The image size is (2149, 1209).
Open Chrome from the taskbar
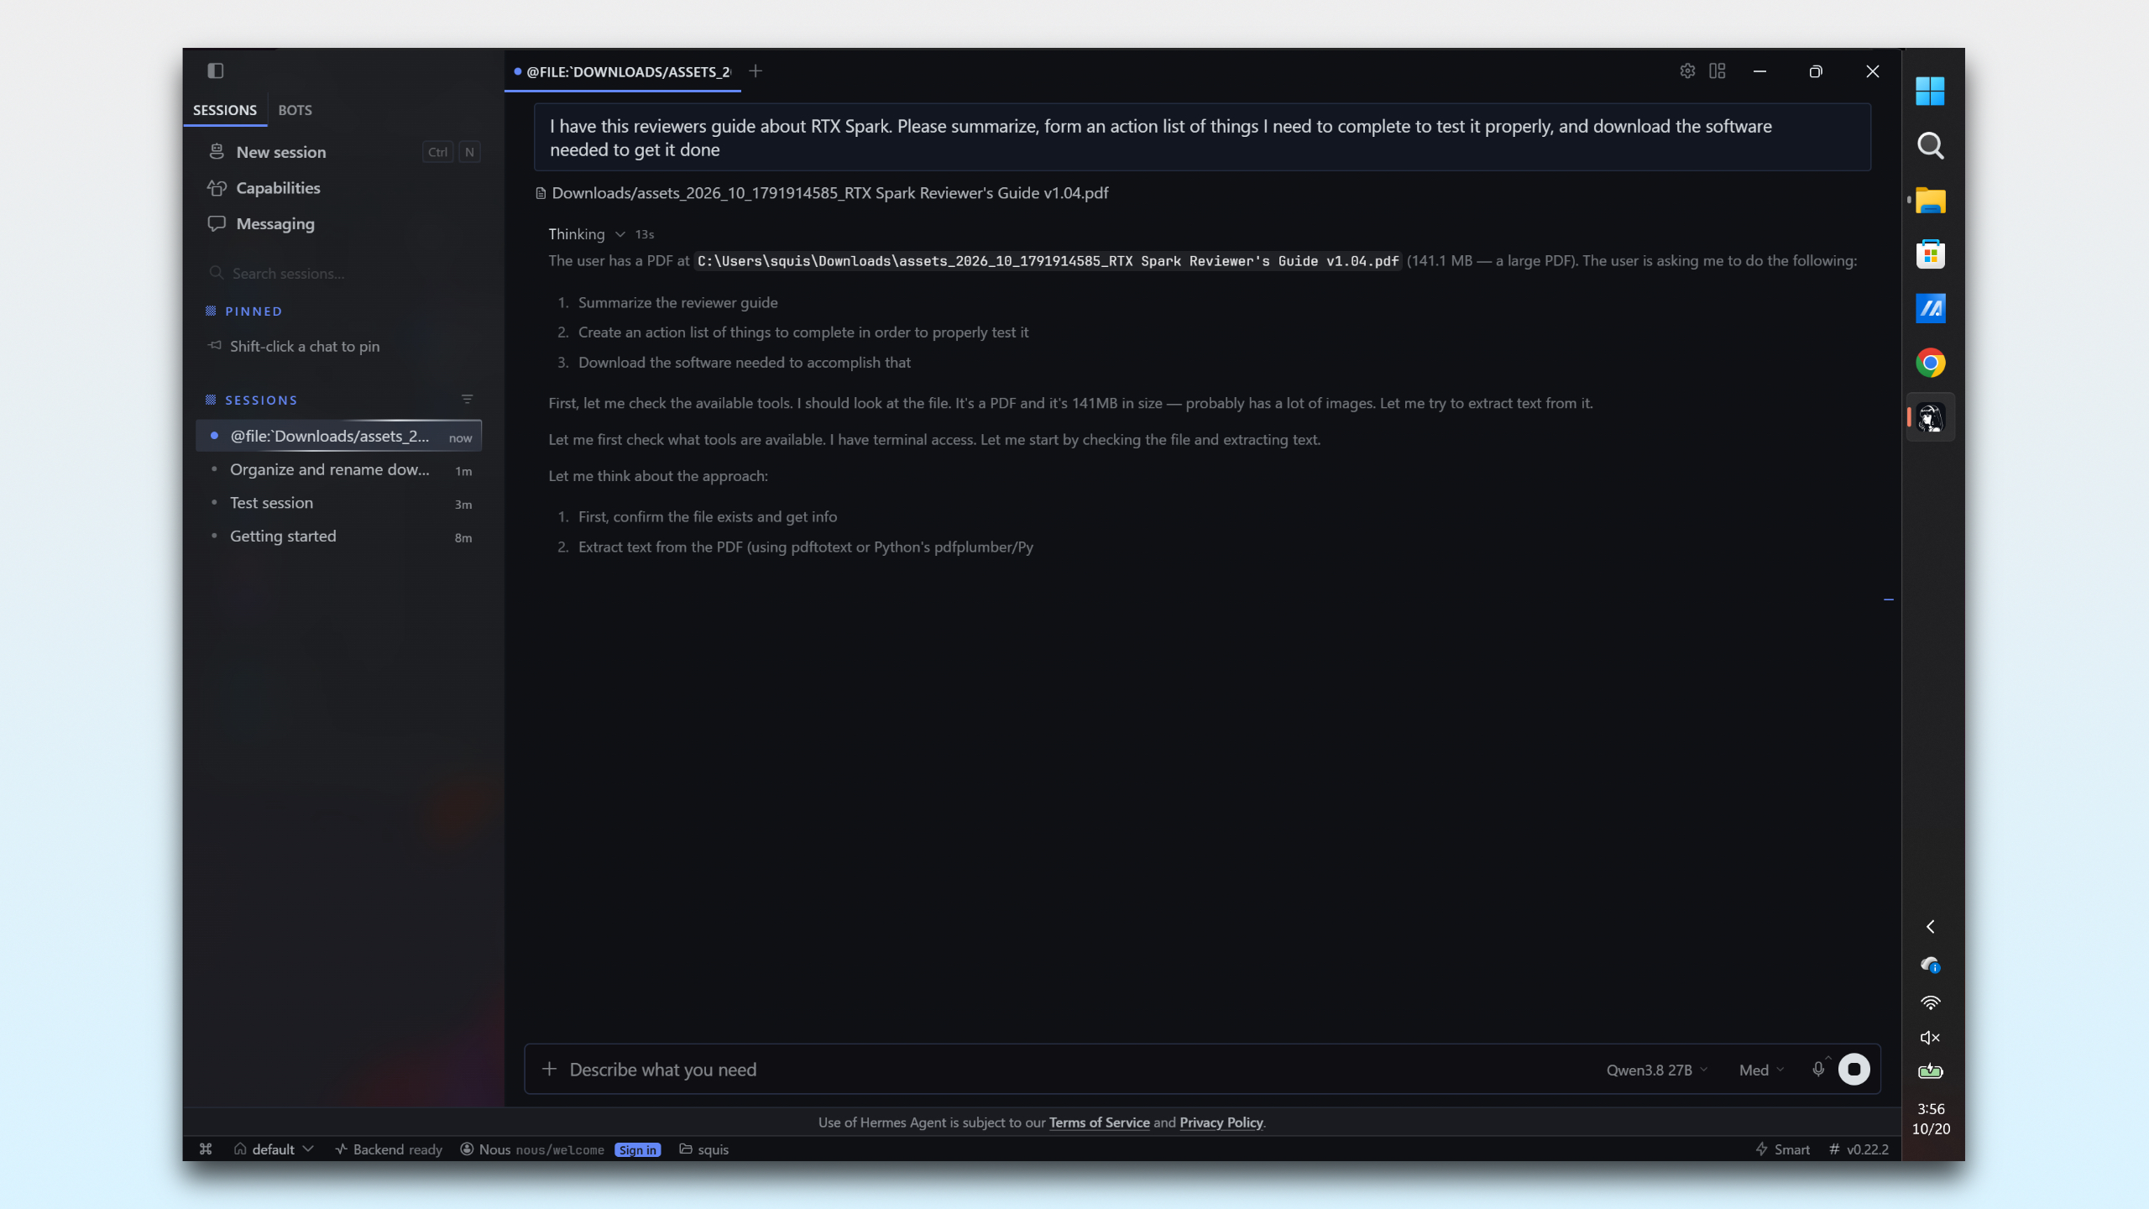tap(1931, 363)
